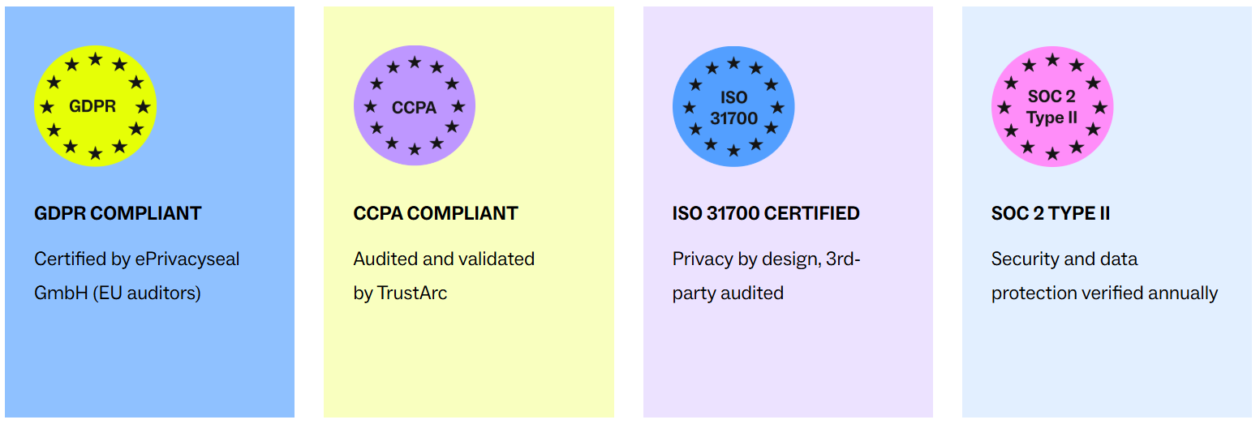Click the pink SOC 2 Type II badge
Image resolution: width=1260 pixels, height=424 pixels.
point(1052,106)
